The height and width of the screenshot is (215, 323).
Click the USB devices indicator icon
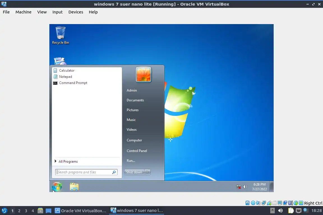269,203
